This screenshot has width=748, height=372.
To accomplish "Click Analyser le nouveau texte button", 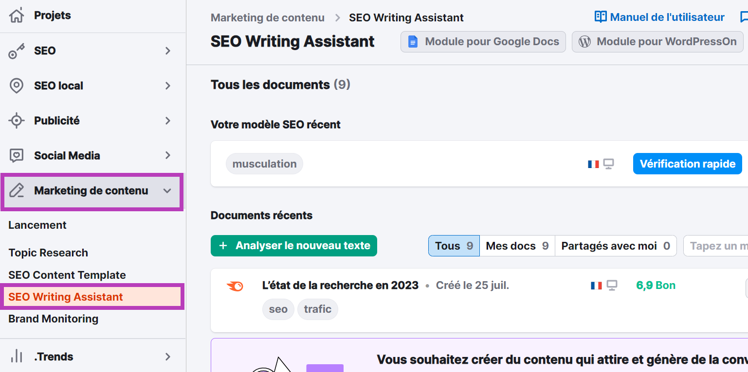I will pyautogui.click(x=294, y=246).
